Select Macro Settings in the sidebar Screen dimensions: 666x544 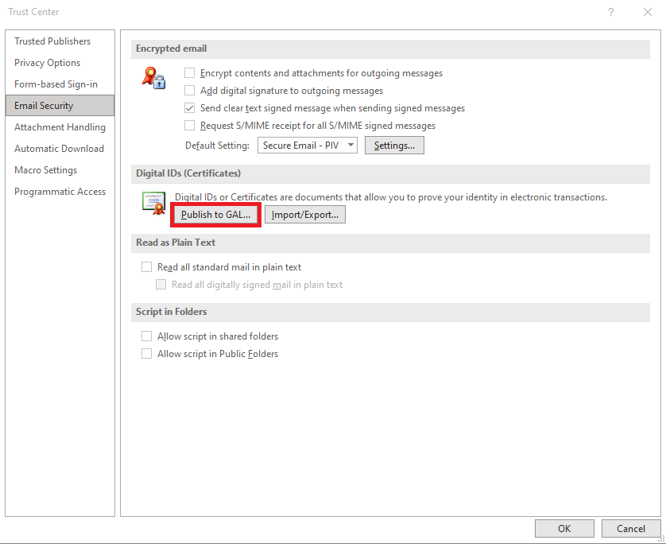tap(45, 170)
